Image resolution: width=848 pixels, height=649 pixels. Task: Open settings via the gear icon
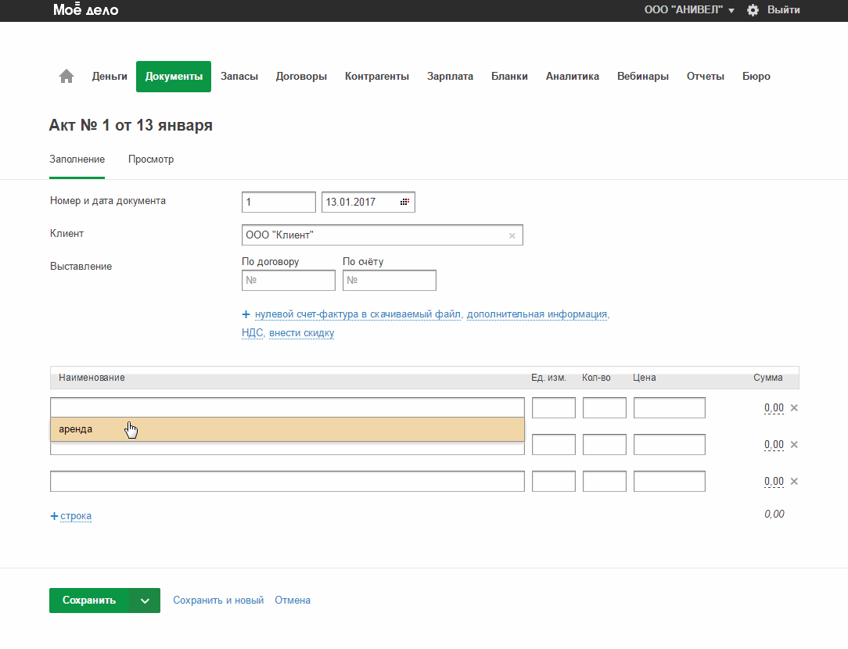click(x=753, y=10)
